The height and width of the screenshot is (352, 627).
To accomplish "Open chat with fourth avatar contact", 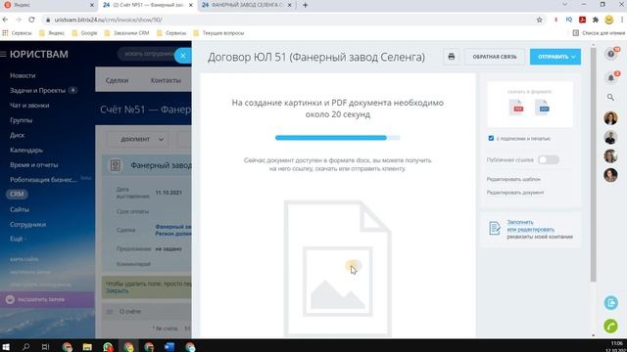I will 610,175.
